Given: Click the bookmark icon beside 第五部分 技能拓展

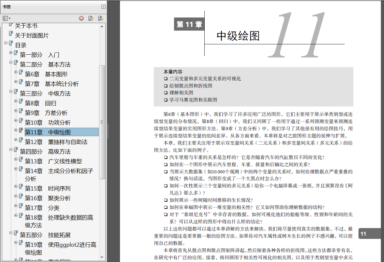Looking at the screenshot, I should [x=16, y=233].
